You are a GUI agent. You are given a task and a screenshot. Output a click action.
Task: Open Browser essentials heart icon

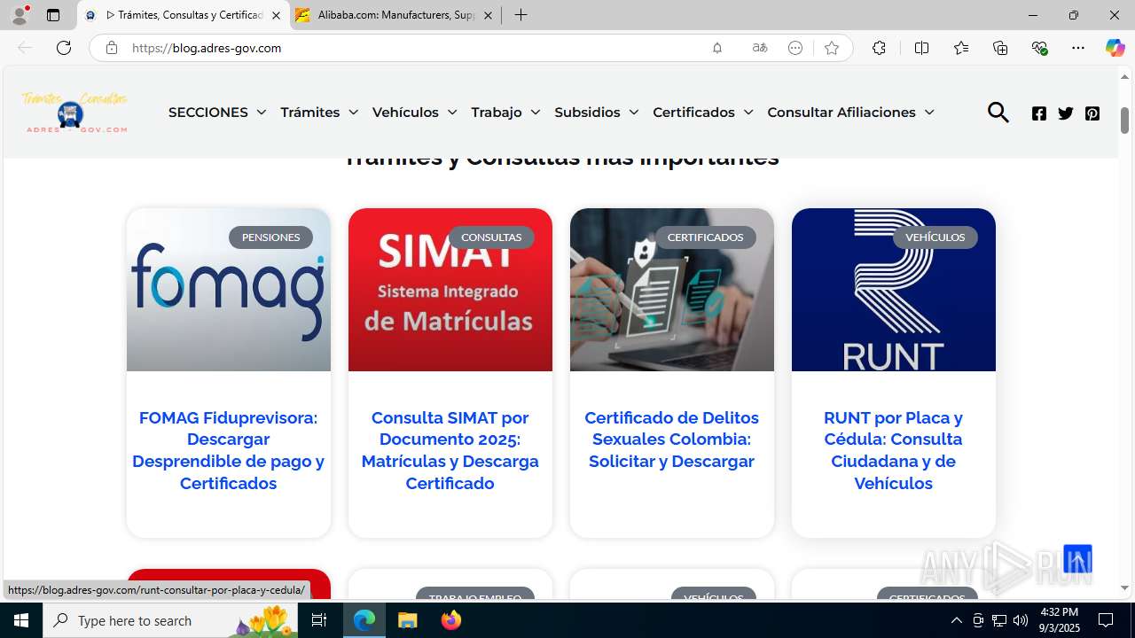[x=1040, y=48]
